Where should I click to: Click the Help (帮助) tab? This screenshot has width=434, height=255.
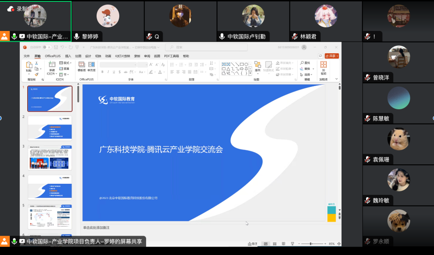pos(186,56)
